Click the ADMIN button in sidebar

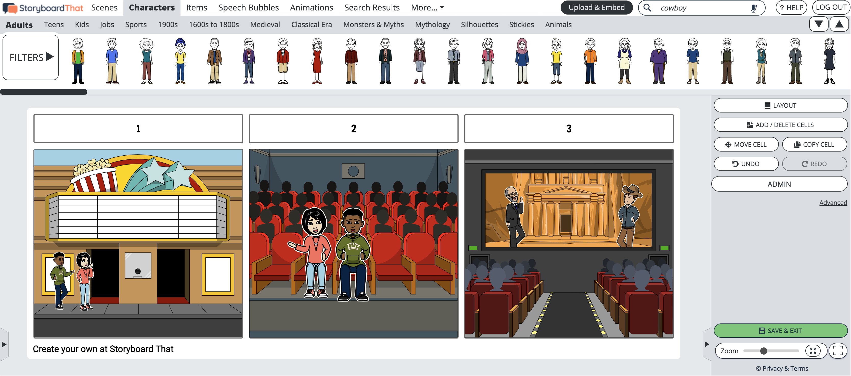tap(780, 184)
